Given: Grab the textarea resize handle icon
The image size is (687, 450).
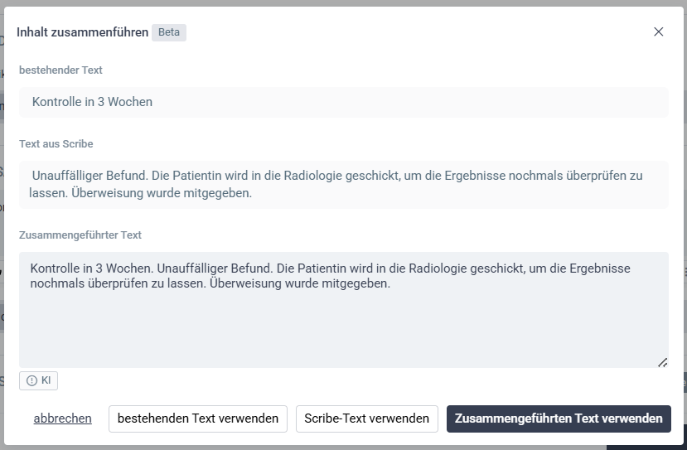Looking at the screenshot, I should (662, 362).
